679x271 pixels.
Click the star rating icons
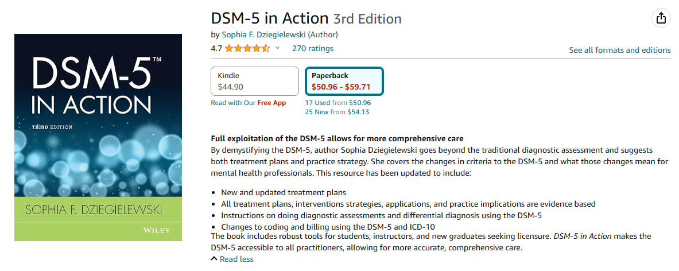coord(247,48)
